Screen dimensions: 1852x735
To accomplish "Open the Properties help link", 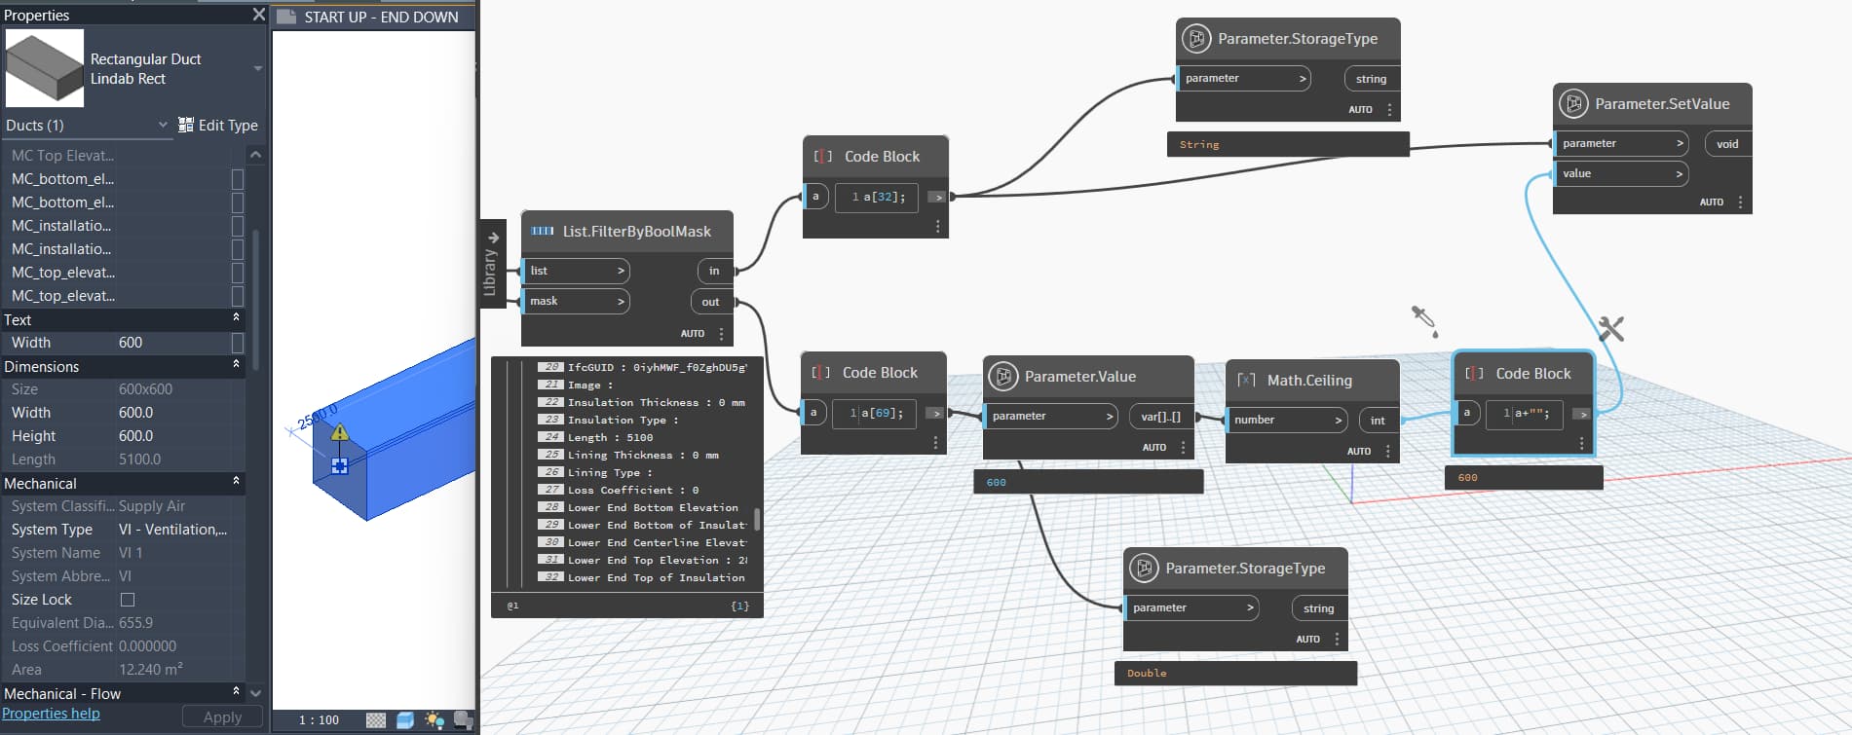I will (x=51, y=714).
